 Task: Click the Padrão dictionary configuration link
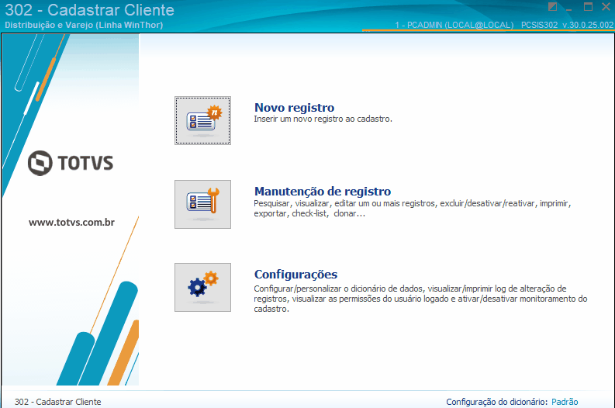[565, 402]
